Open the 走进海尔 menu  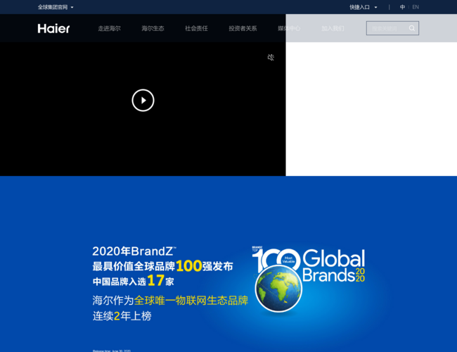[109, 28]
